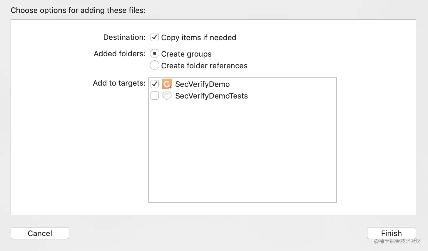Screen dimensions: 428x251
Task: Cancel the add files dialog
Action: point(40,233)
